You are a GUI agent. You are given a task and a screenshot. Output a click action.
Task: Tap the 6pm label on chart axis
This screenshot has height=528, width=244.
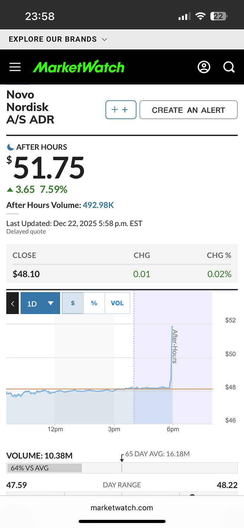tap(173, 429)
